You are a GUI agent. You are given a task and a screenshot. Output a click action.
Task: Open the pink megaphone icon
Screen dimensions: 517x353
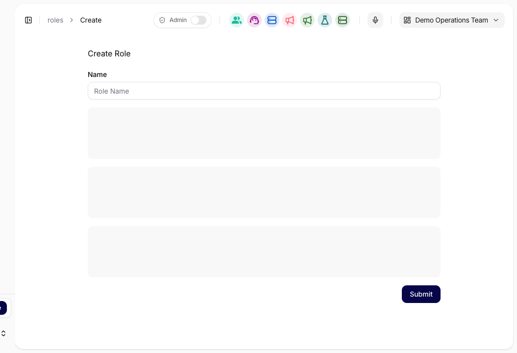[x=290, y=20]
